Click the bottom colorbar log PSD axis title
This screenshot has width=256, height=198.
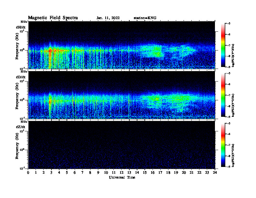click(233, 155)
